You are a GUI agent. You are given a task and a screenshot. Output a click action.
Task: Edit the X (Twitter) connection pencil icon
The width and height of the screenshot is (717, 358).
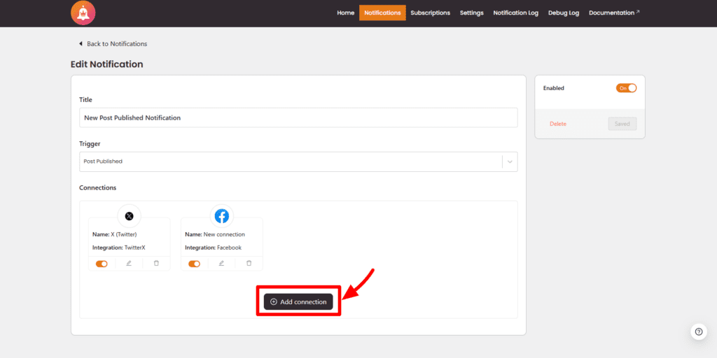pos(129,264)
